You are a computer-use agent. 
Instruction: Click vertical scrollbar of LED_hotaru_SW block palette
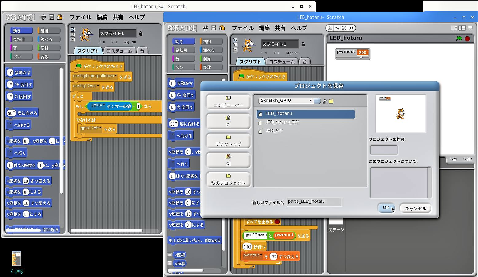pos(61,131)
